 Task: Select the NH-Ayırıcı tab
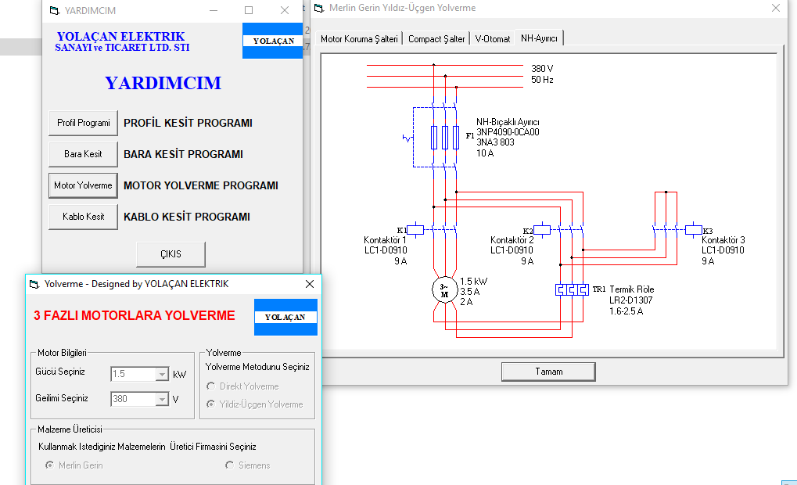(539, 38)
